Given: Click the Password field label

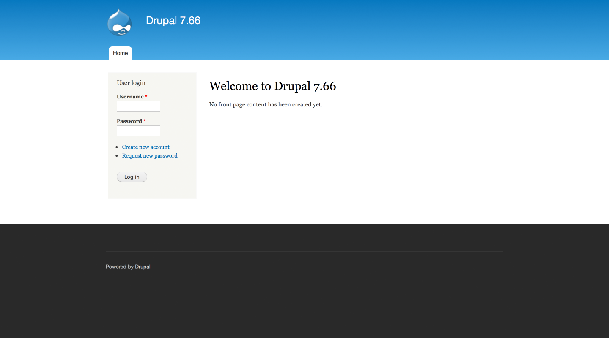Looking at the screenshot, I should tap(129, 121).
